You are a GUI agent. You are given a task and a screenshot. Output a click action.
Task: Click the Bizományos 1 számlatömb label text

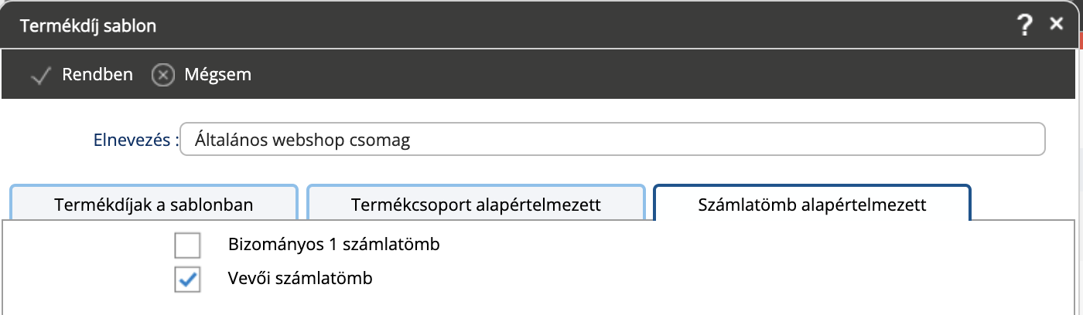click(x=334, y=246)
